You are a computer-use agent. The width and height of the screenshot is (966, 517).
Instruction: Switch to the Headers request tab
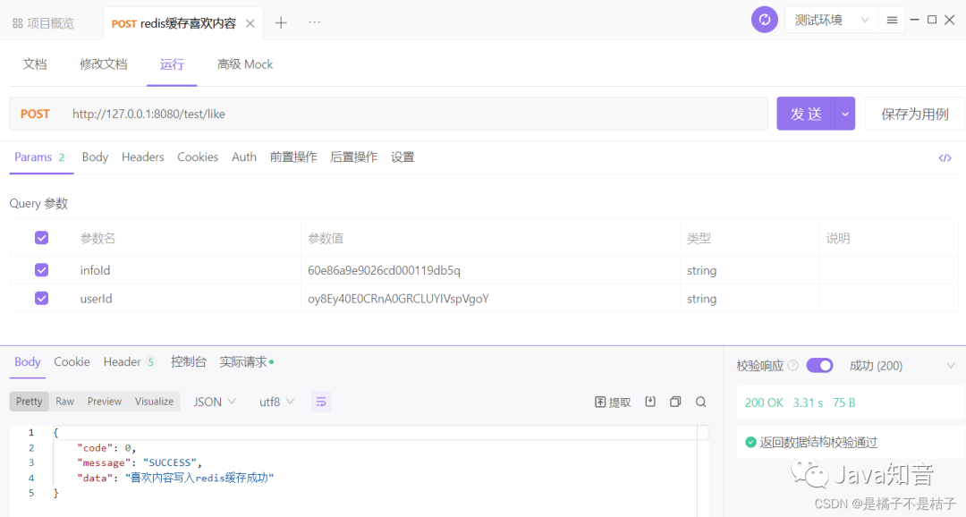142,157
